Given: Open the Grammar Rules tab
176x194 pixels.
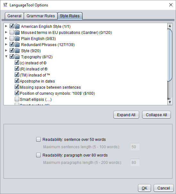Looking at the screenshot, I should [41, 16].
